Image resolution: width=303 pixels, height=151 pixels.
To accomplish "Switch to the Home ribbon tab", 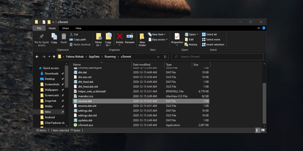I will pos(52,28).
